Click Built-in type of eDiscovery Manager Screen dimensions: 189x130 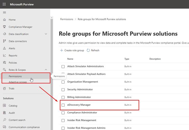[x=128, y=105]
